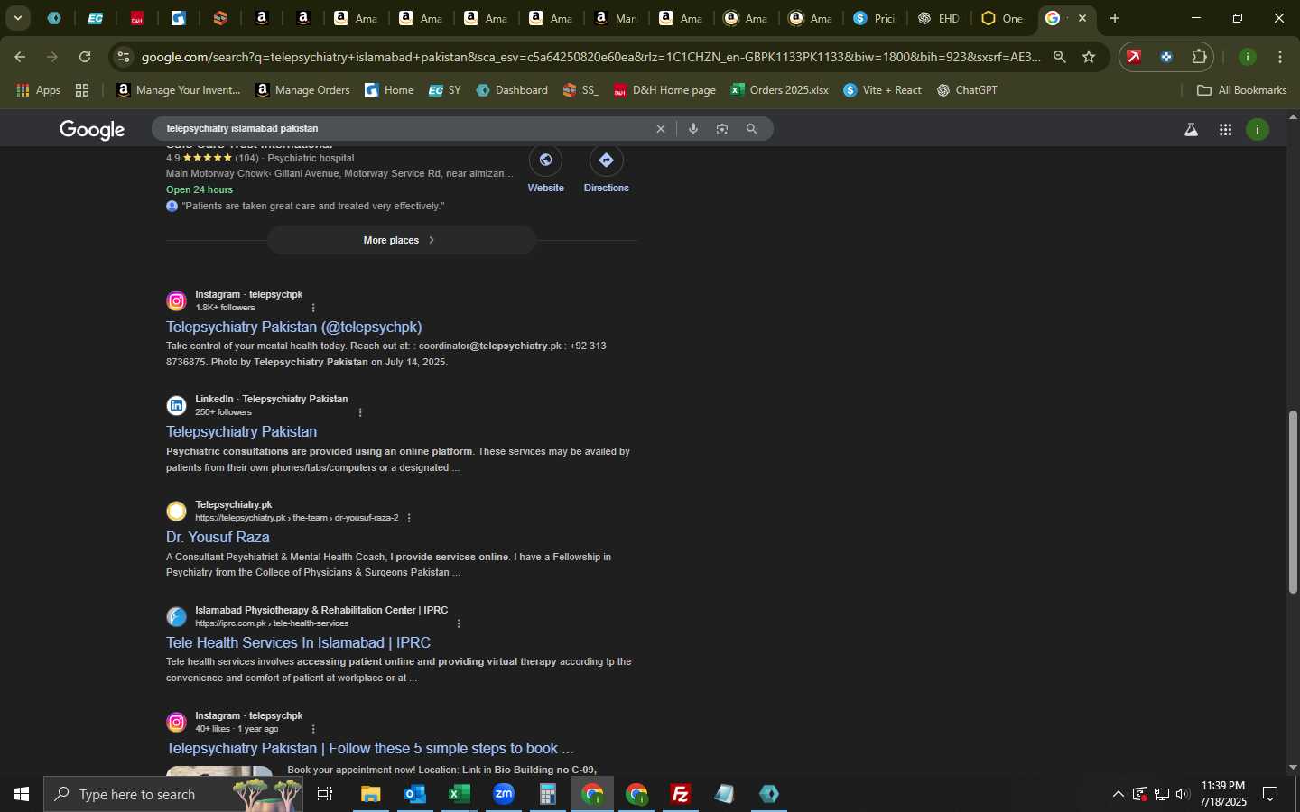Switch to the EHD tab
1300x812 pixels.
939,18
